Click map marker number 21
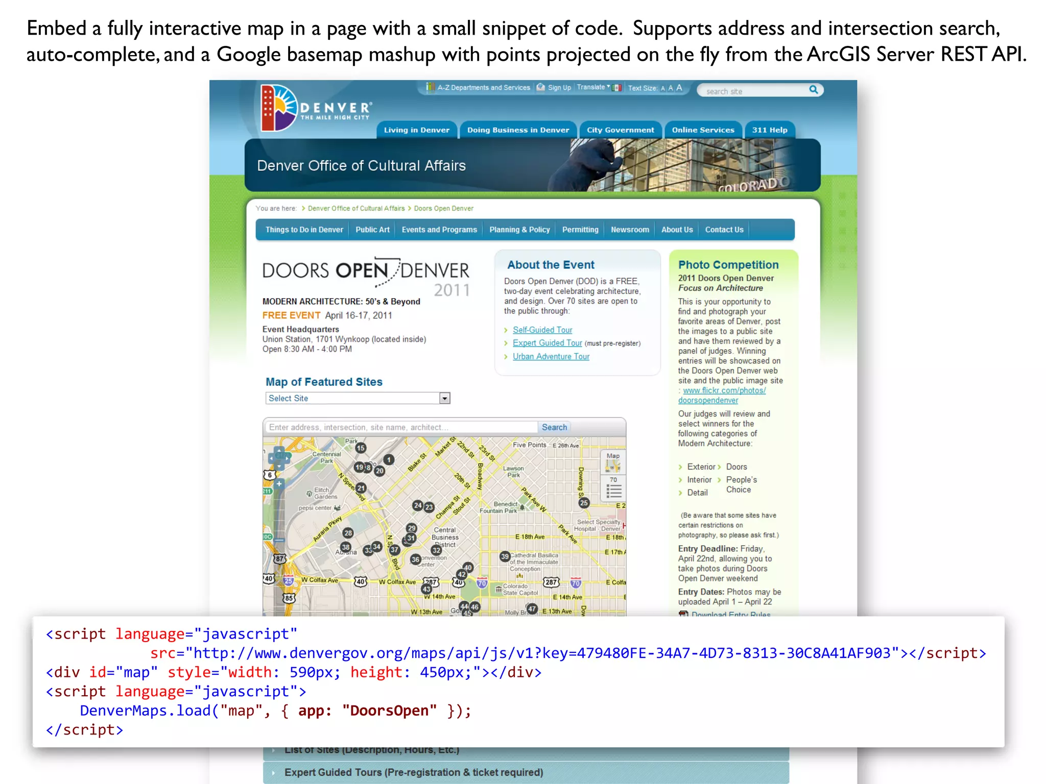The width and height of the screenshot is (1046, 784). (x=361, y=488)
